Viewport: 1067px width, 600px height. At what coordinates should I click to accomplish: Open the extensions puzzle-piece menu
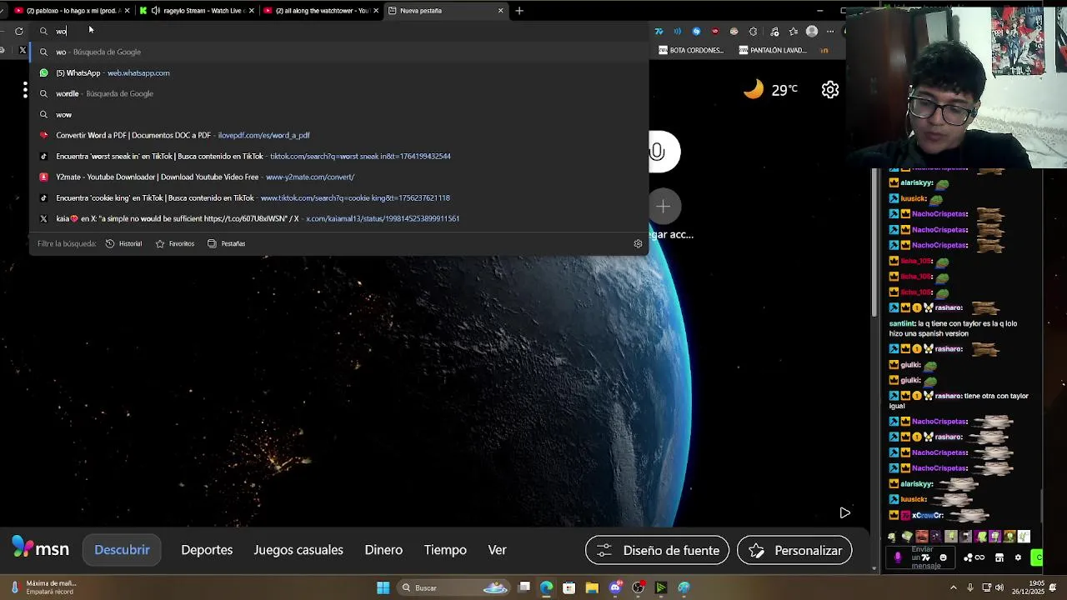coord(754,32)
